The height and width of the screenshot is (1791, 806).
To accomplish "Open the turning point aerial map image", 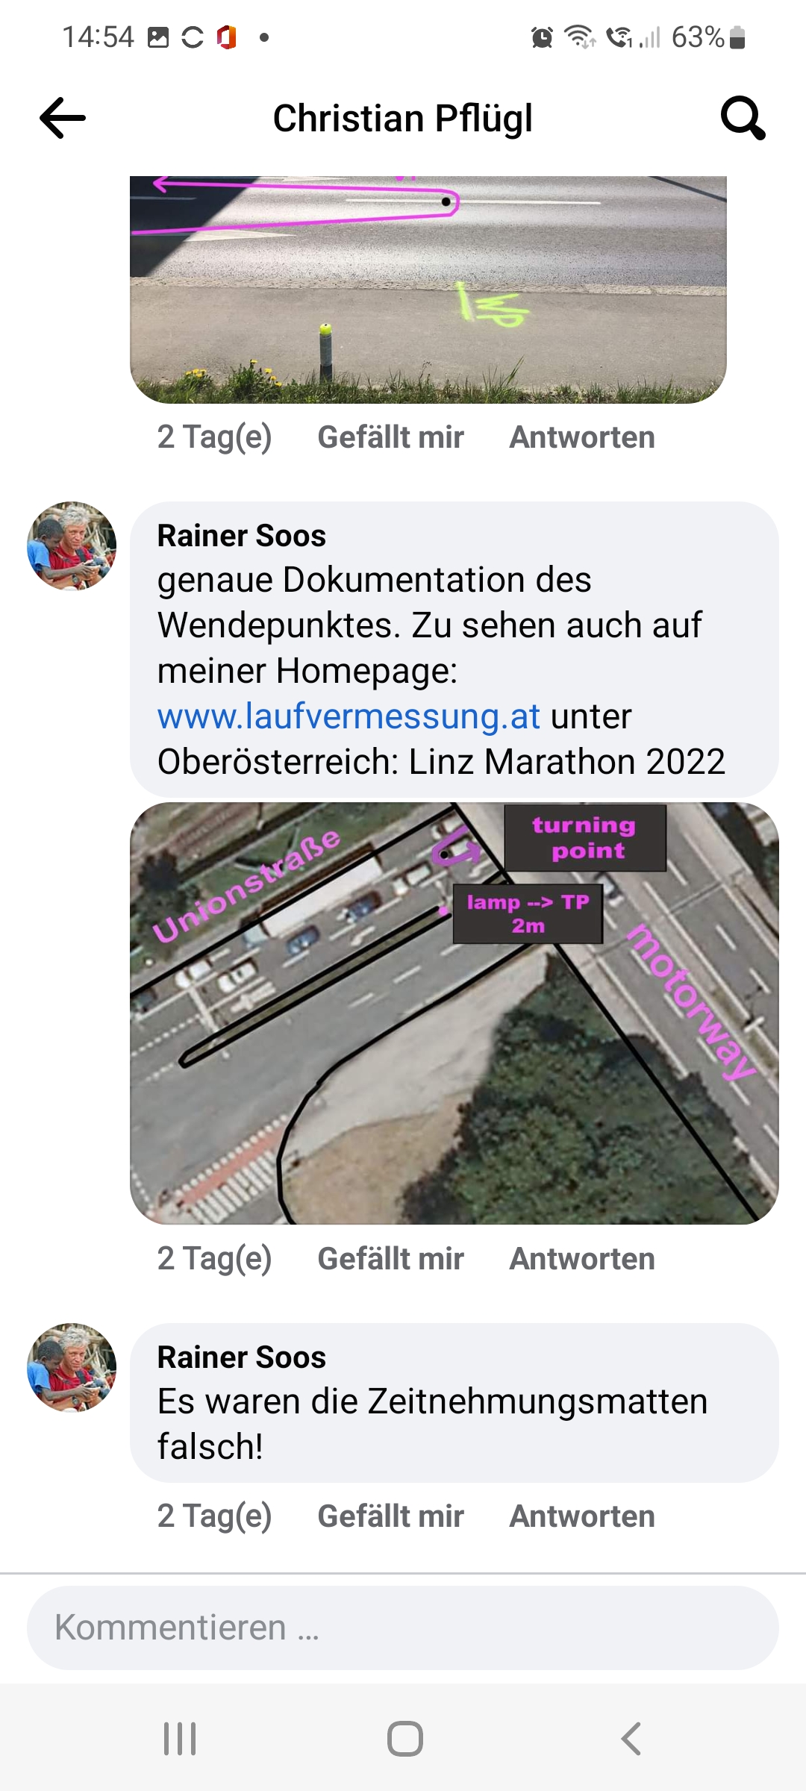I will 454,1013.
